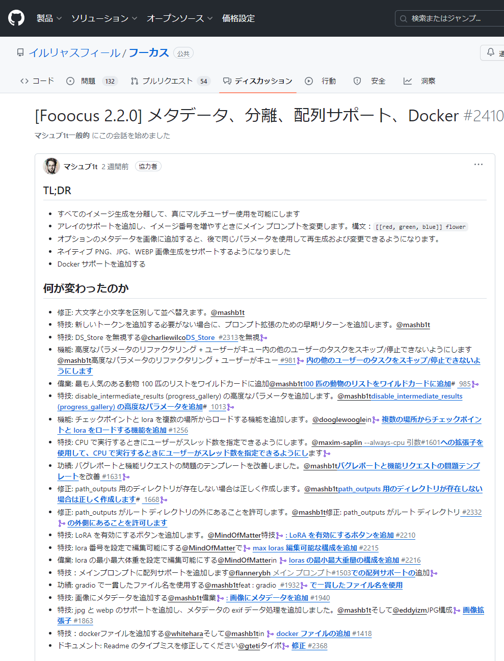Open the 985 pull request link
The image size is (504, 661).
464,384
